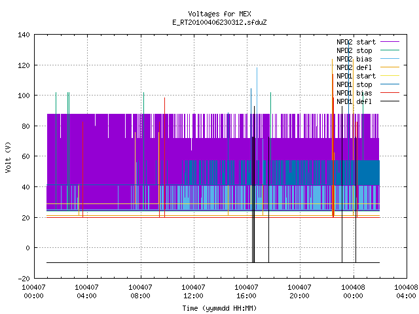Click the x-axis label 100407 08:00

(x=140, y=292)
